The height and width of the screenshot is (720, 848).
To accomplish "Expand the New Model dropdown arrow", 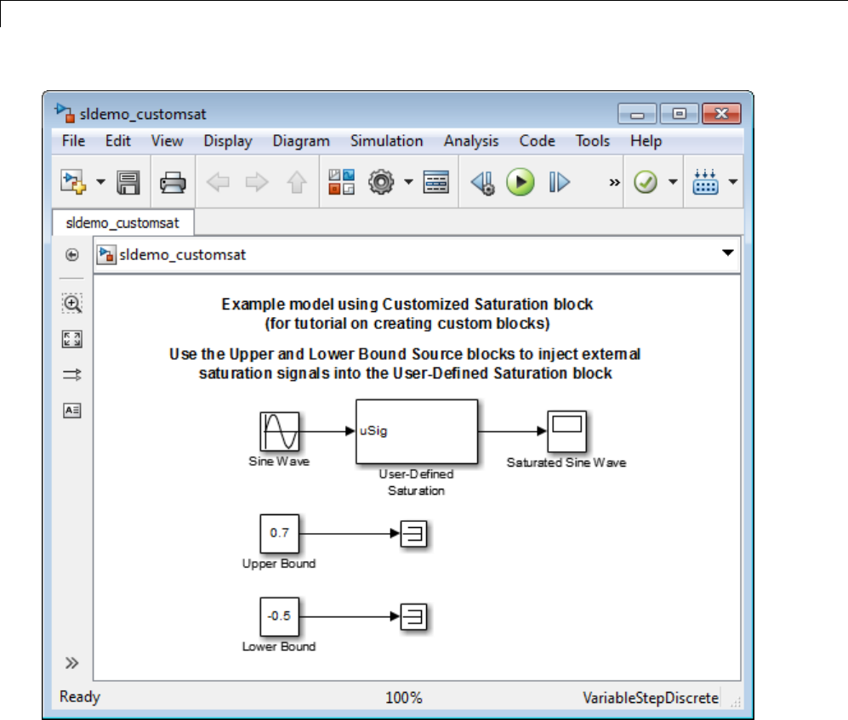I will 100,183.
